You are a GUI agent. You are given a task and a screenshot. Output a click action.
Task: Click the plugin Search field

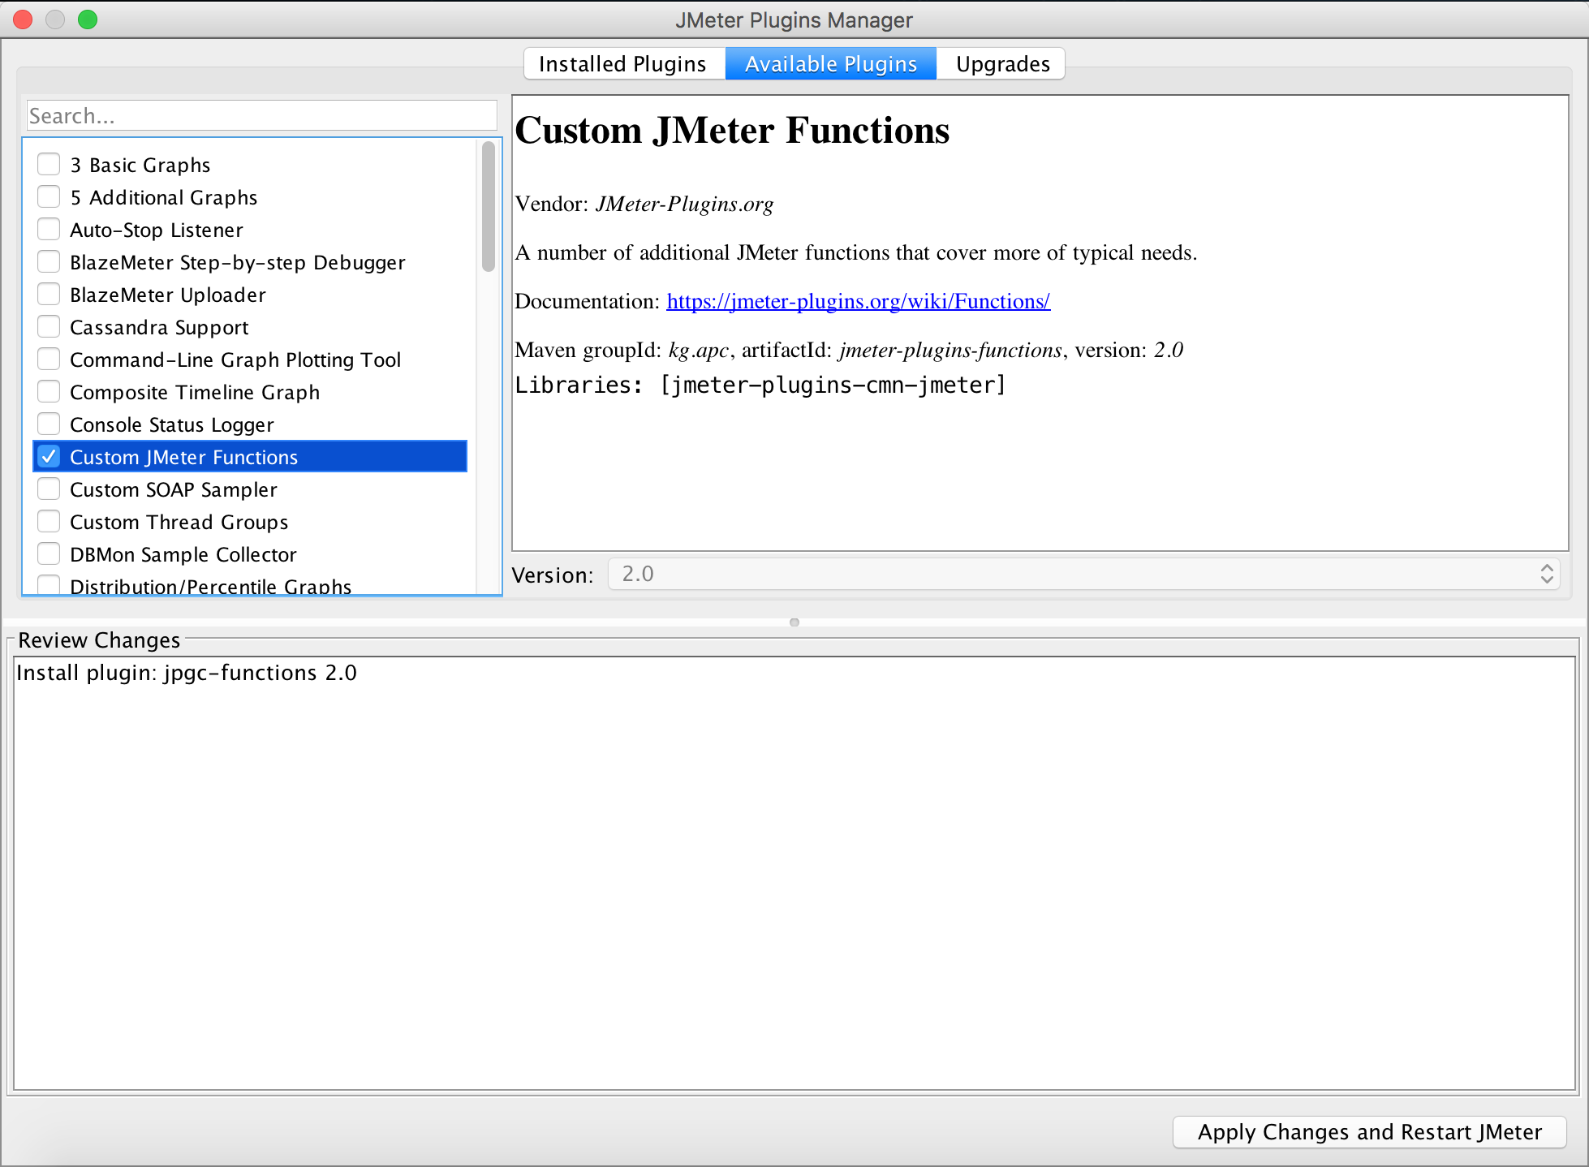click(x=261, y=116)
